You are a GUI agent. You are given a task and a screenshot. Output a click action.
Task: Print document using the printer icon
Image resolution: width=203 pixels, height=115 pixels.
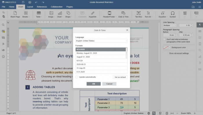[x=30, y=2]
